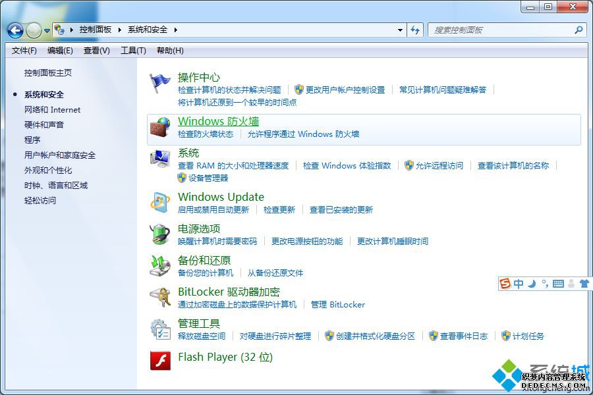
Task: Open 允许程序通过 Windows 防火墙 link
Action: click(303, 134)
